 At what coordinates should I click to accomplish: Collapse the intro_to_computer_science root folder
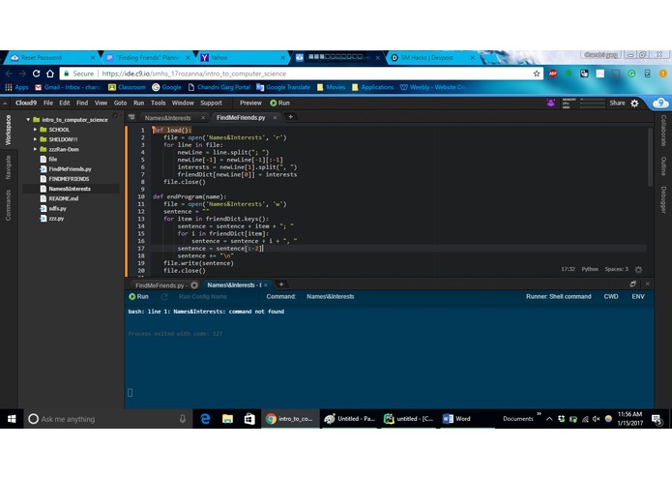(28, 120)
